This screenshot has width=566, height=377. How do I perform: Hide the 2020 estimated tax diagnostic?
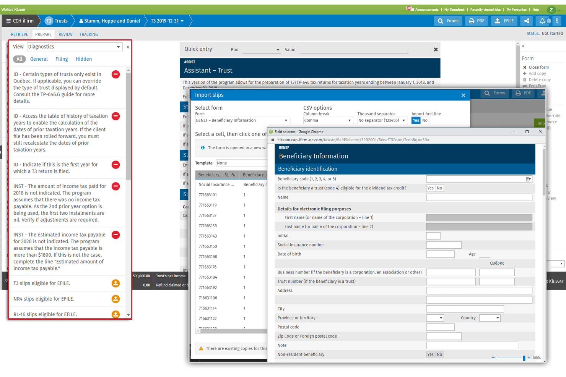click(x=115, y=235)
